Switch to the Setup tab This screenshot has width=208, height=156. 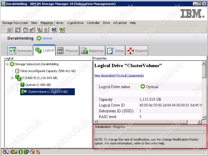coord(115,51)
